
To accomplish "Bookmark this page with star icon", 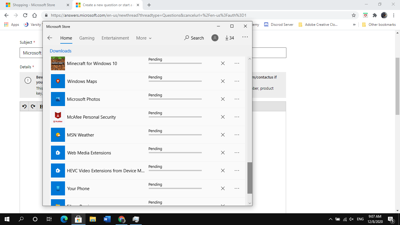I will click(x=353, y=15).
